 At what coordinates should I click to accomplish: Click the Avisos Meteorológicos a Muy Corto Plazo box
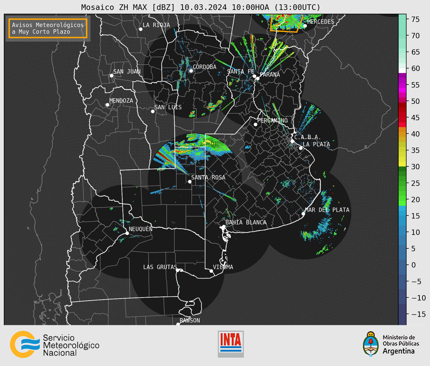pyautogui.click(x=48, y=28)
